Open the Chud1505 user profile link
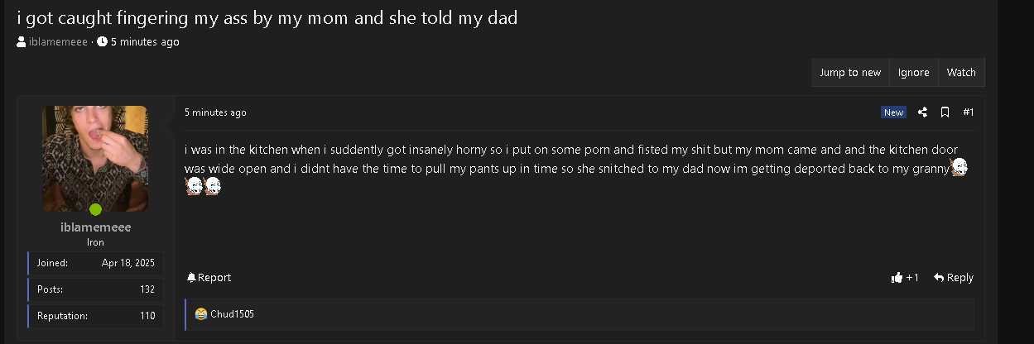 point(232,314)
